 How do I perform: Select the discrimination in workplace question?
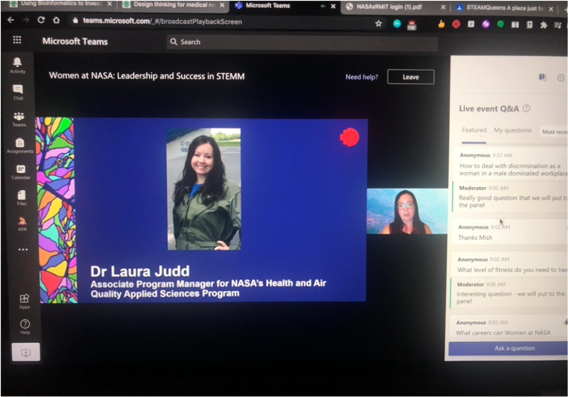click(510, 164)
